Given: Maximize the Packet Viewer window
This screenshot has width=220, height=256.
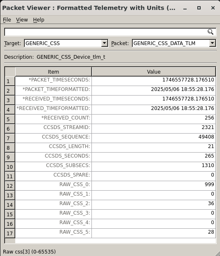Looking at the screenshot, I should [199, 8].
